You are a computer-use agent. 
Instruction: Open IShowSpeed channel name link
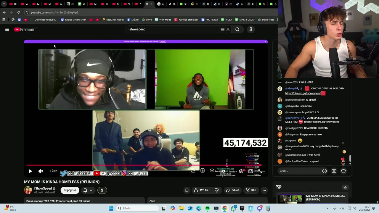click(x=43, y=188)
